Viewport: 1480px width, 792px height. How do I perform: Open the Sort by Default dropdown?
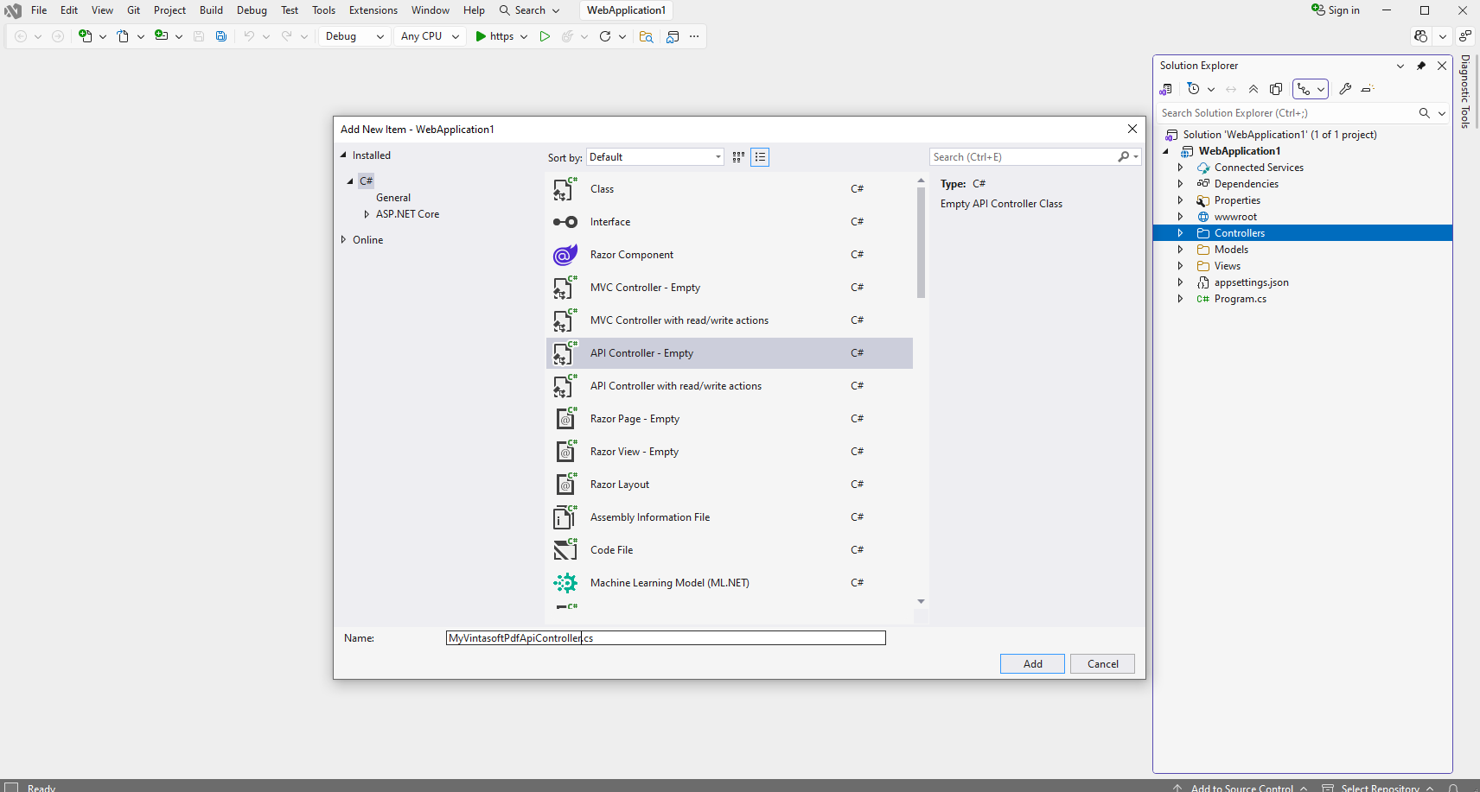[x=655, y=157]
